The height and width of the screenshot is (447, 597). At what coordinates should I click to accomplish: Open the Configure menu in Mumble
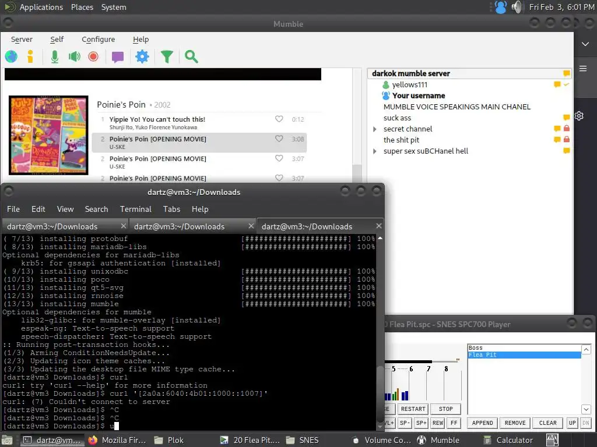click(x=98, y=39)
